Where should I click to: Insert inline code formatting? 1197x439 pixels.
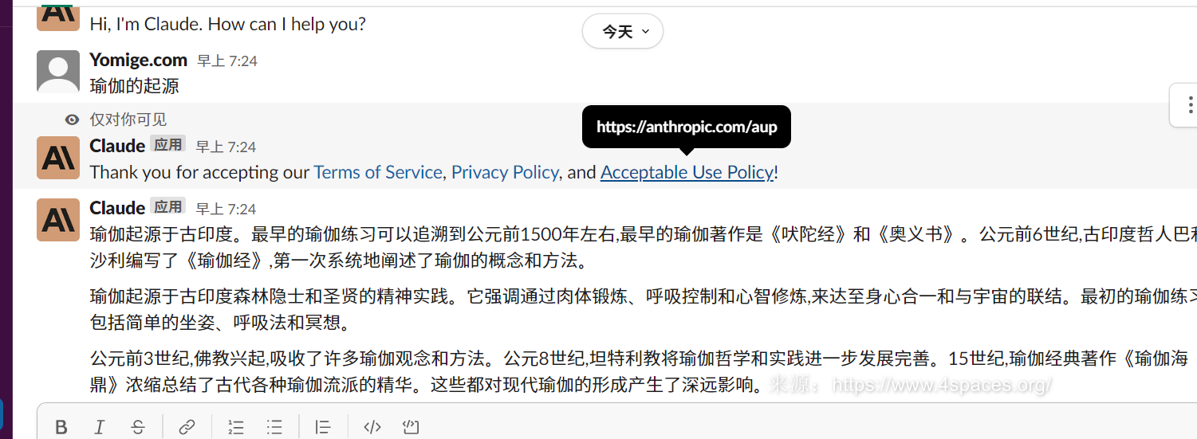(372, 427)
